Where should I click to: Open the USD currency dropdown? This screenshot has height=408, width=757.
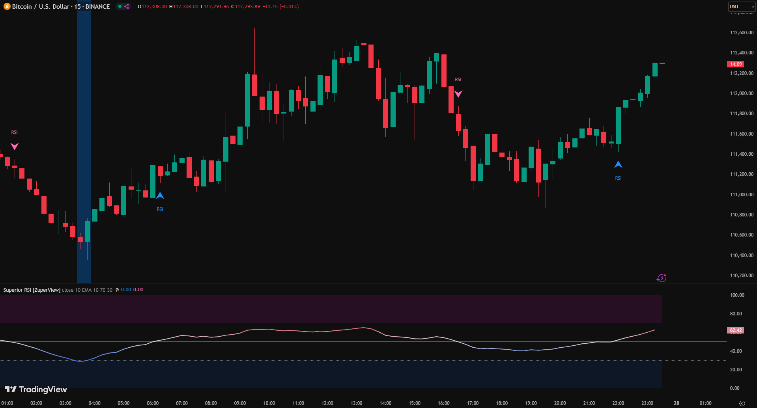pos(741,7)
